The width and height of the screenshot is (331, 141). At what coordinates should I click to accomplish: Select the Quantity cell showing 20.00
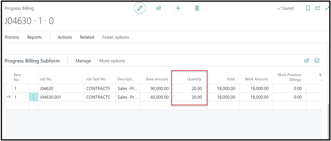pos(190,88)
